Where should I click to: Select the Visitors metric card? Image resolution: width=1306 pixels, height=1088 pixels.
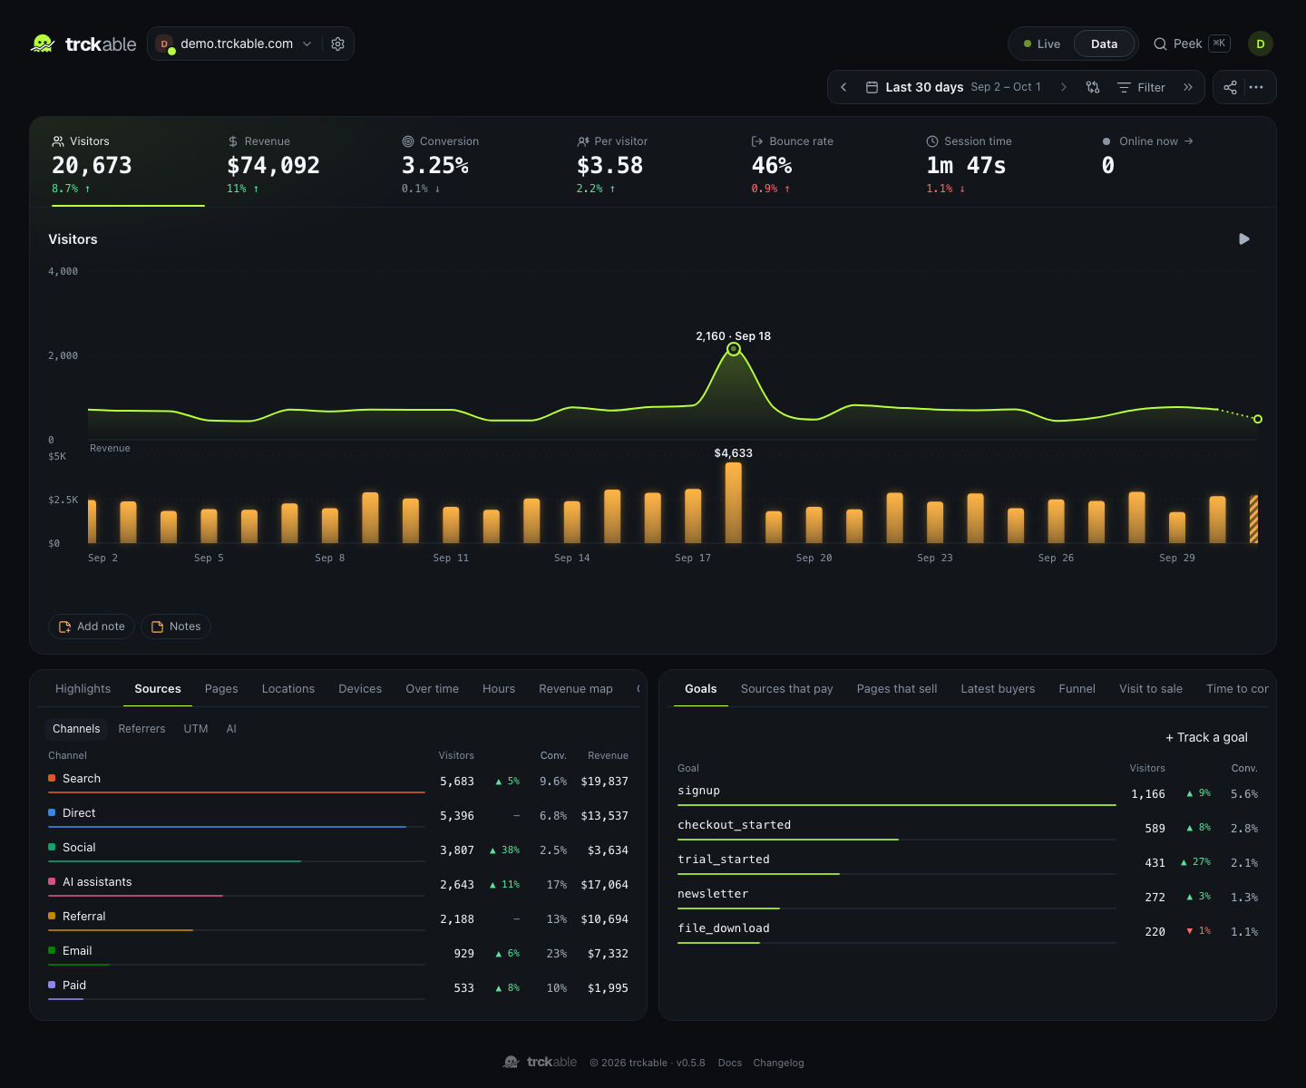click(128, 164)
